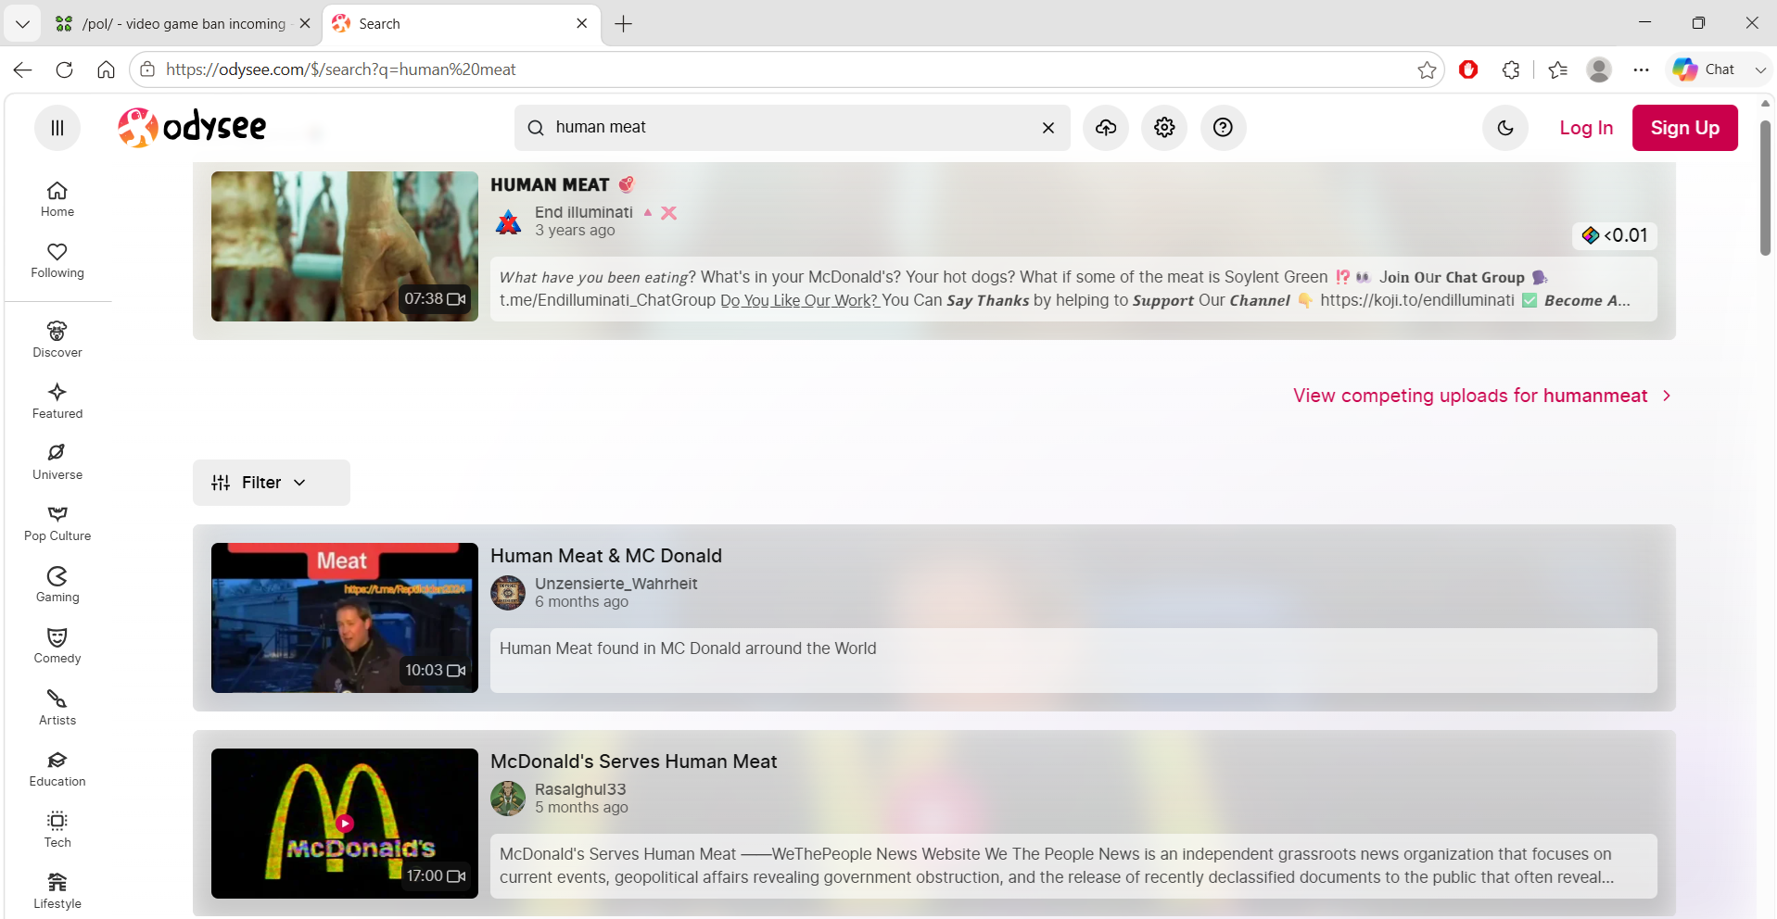
Task: Click the Sign Up button
Action: 1685,128
